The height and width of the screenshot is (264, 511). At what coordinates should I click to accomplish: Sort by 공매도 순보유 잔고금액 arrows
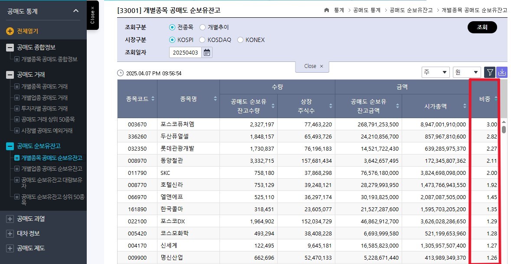click(x=397, y=106)
